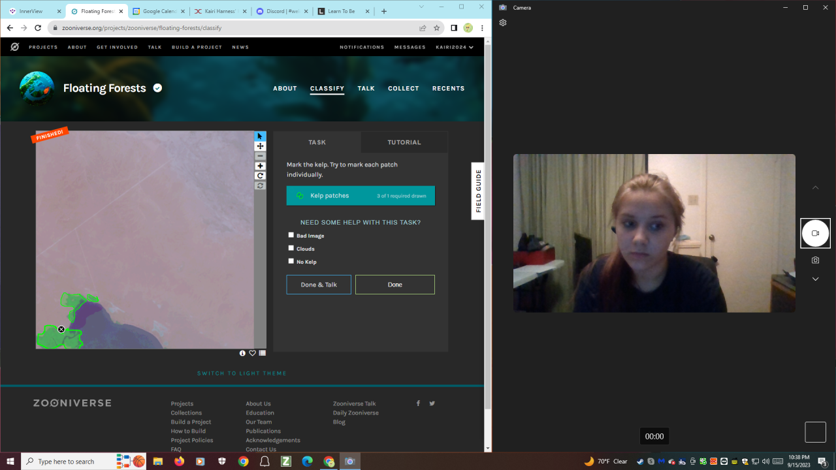Move to previous camera mode up chevron
The width and height of the screenshot is (836, 470).
[x=815, y=187]
